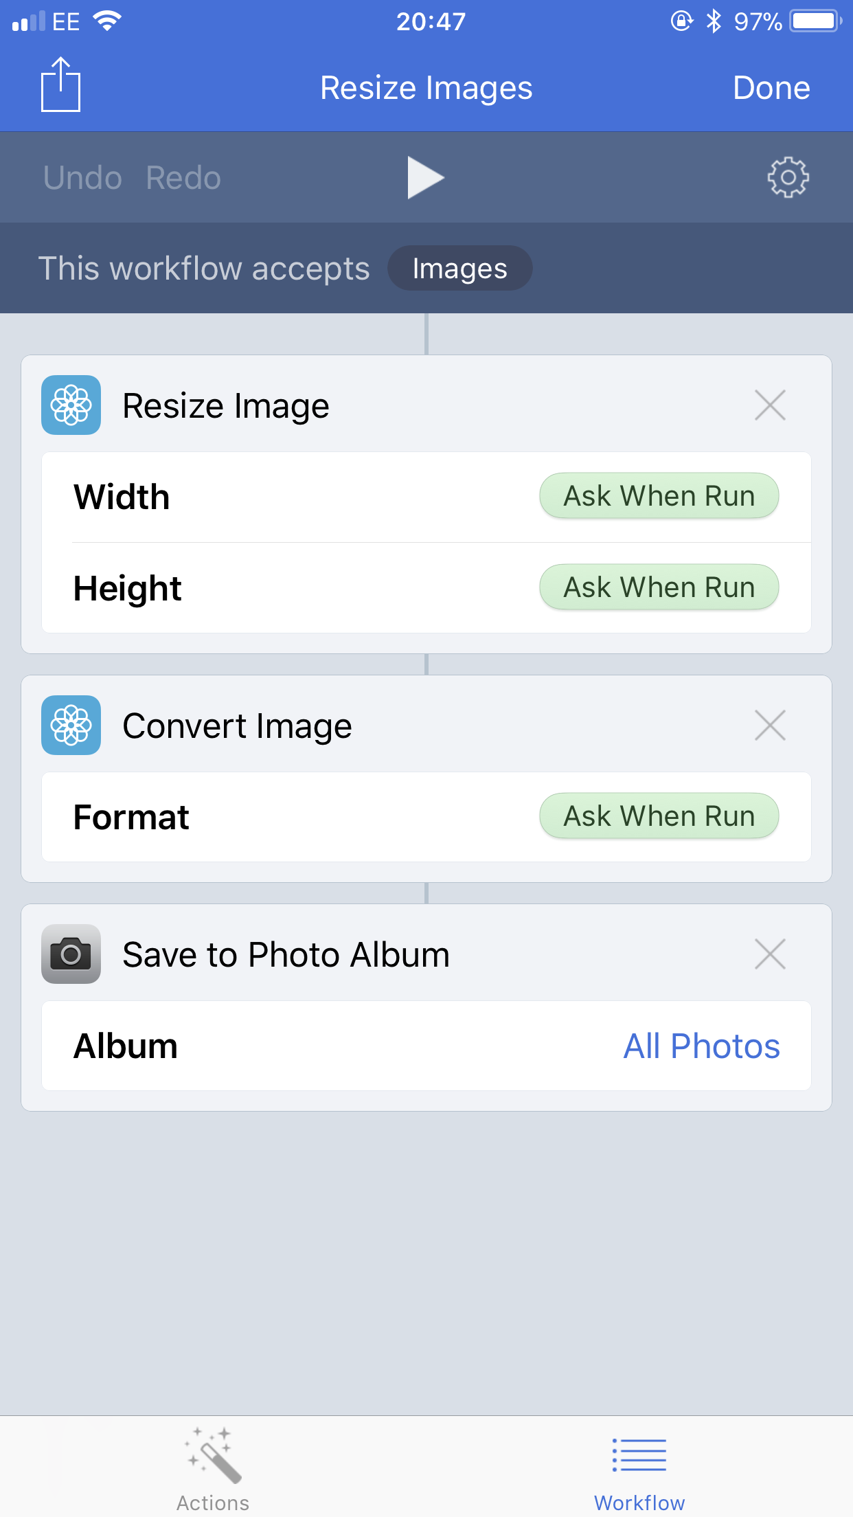Tap the share icon in header

[61, 85]
